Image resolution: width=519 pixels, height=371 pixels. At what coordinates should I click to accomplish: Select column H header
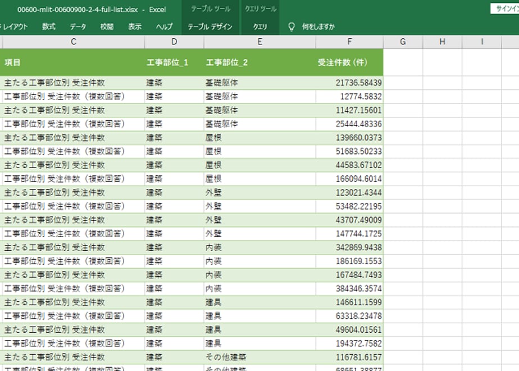tap(442, 42)
